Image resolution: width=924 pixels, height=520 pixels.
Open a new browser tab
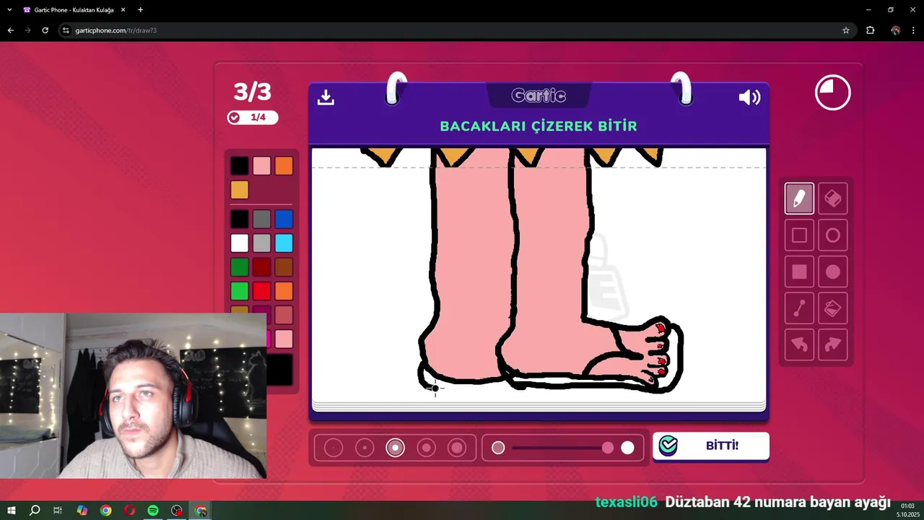point(140,10)
